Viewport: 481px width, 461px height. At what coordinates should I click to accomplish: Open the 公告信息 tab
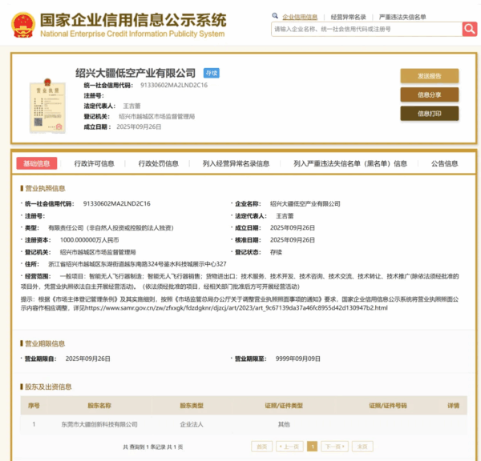(x=444, y=163)
